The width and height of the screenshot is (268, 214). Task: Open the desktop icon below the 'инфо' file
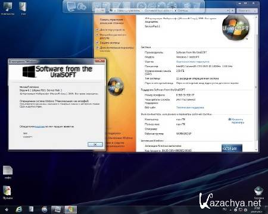pos(7,193)
